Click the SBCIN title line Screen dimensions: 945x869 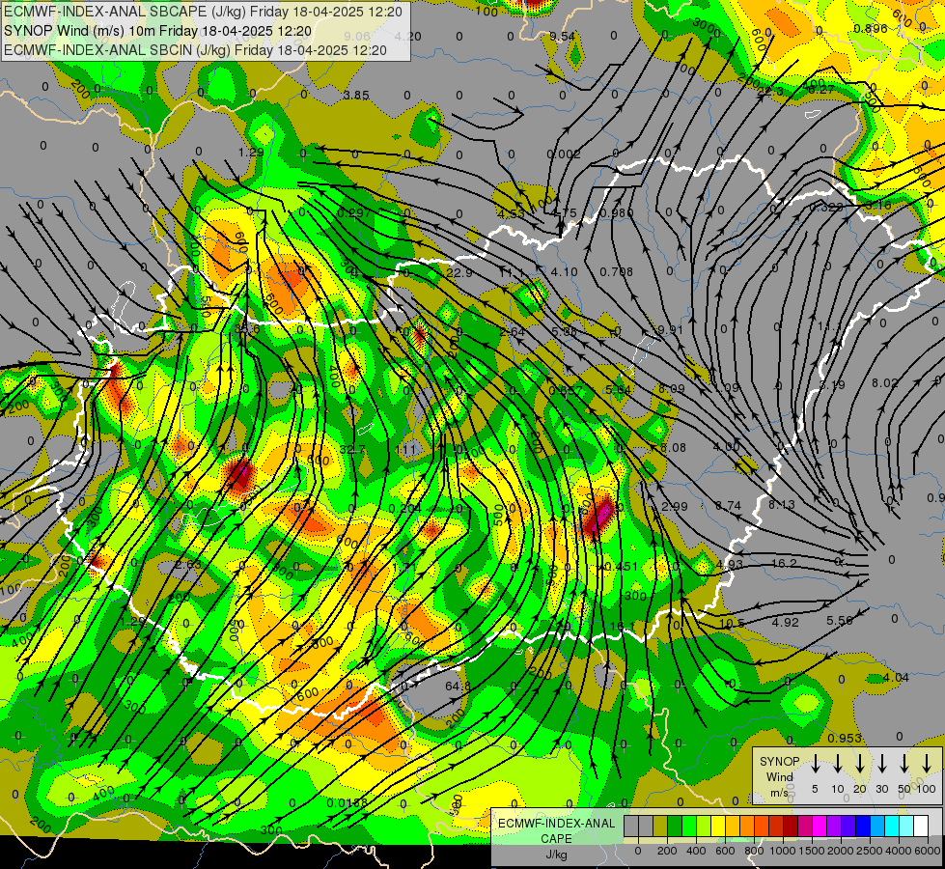point(195,50)
